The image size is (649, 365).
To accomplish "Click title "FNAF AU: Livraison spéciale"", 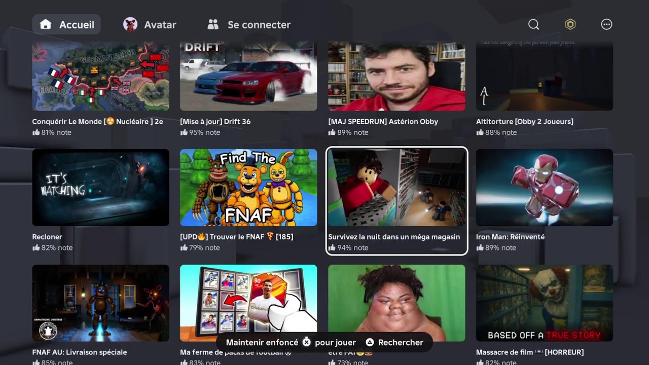I will tap(80, 352).
